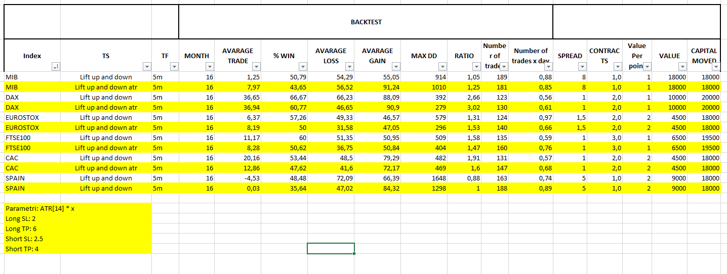
Task: Open the VALUE column filter dropdown
Action: (682, 67)
